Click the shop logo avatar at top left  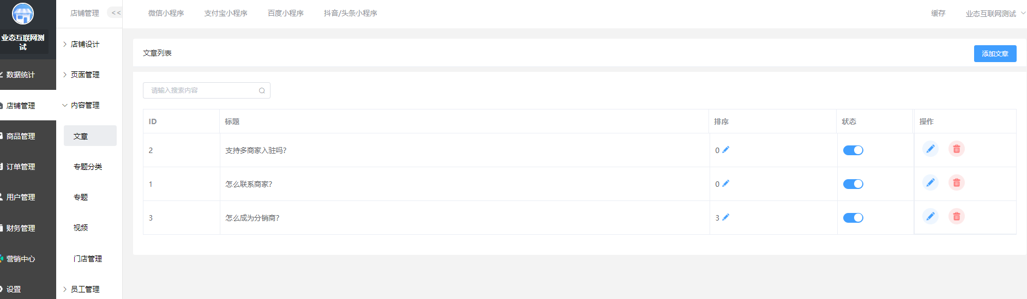[23, 14]
